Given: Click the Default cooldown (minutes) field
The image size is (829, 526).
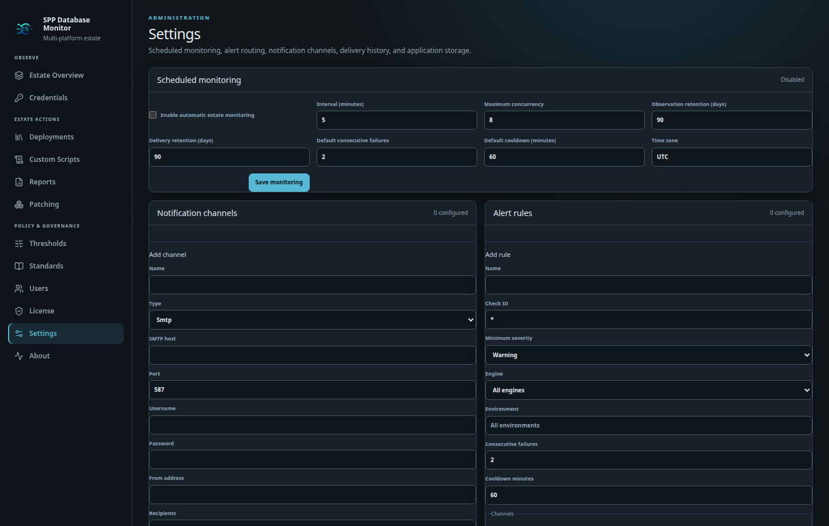Looking at the screenshot, I should [x=564, y=157].
